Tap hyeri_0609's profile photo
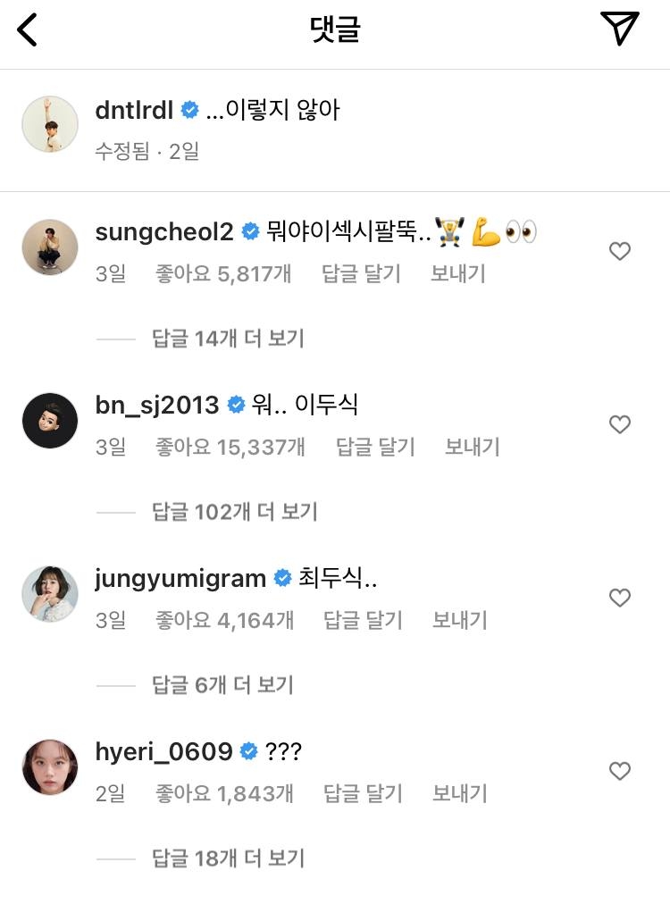This screenshot has height=904, width=670. (x=50, y=767)
